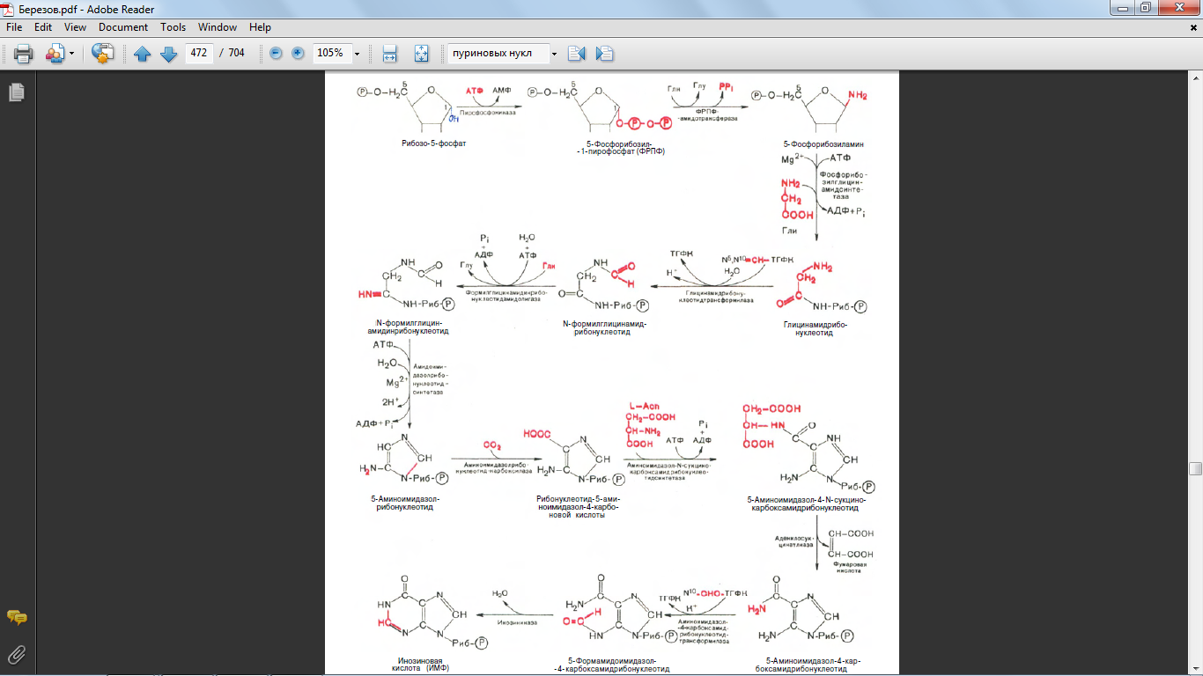
Task: Click the Find Previous icon
Action: tap(577, 54)
